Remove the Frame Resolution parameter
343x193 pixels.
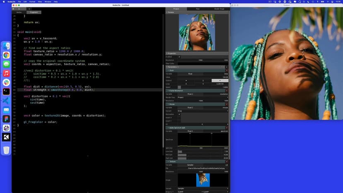[227, 91]
